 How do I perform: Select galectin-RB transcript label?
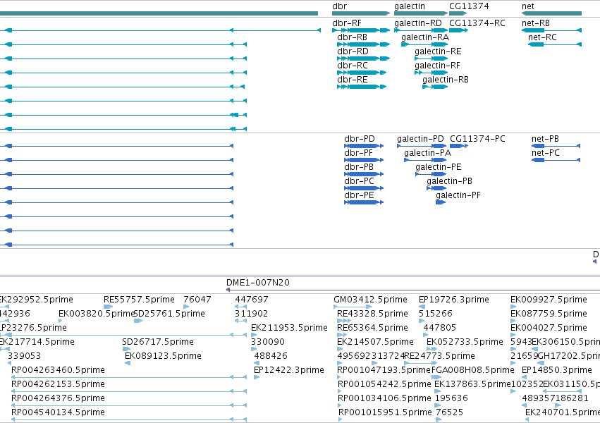click(446, 80)
